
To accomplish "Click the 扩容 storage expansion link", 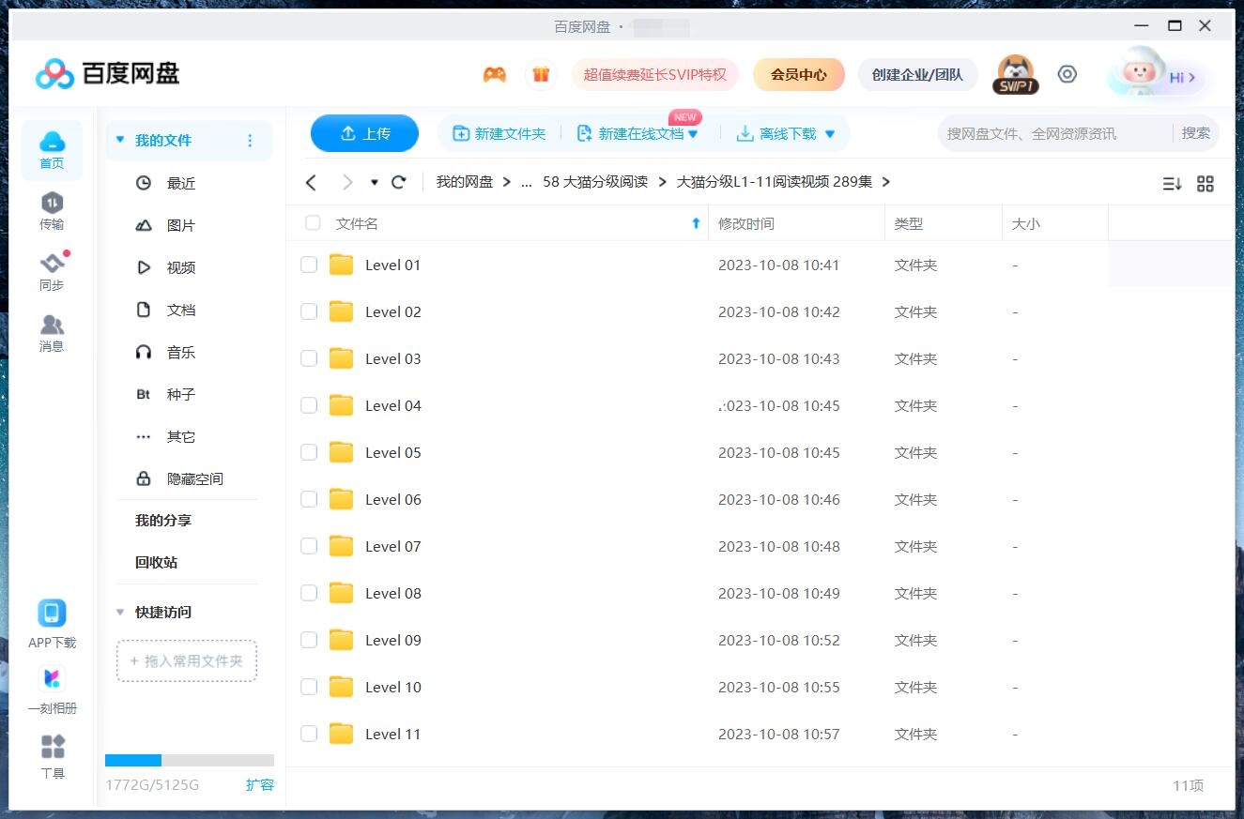I will [260, 785].
